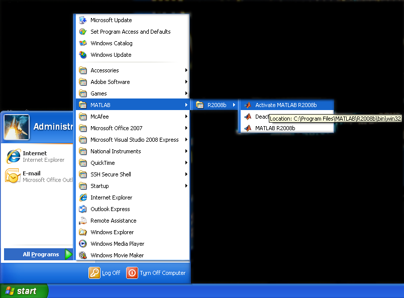This screenshot has width=404, height=298.
Task: Click the Games folder icon
Action: coord(83,93)
